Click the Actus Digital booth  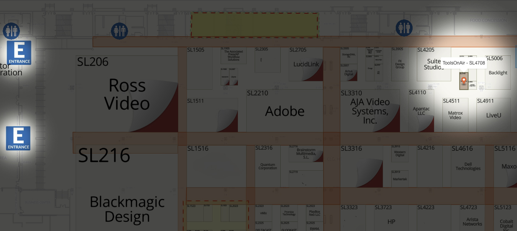349,73
